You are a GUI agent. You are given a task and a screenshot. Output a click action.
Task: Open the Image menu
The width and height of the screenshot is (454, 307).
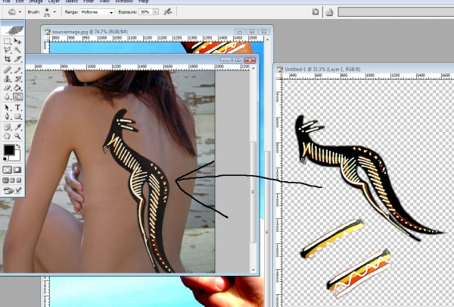(x=36, y=2)
